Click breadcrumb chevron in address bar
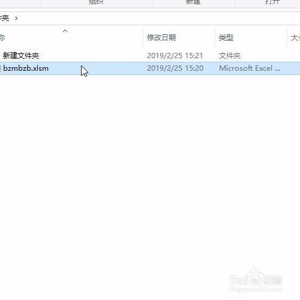Viewport: 300px width, 300px height. 16,19
